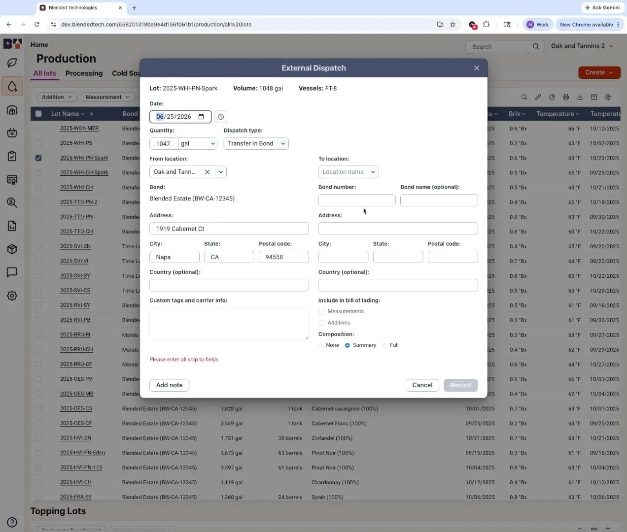Click the Custom tags and carrier info box

(229, 324)
